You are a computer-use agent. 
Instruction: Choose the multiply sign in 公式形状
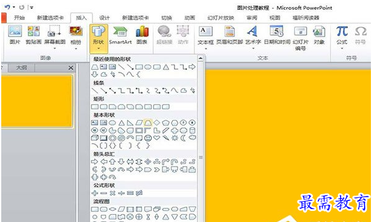click(x=112, y=193)
